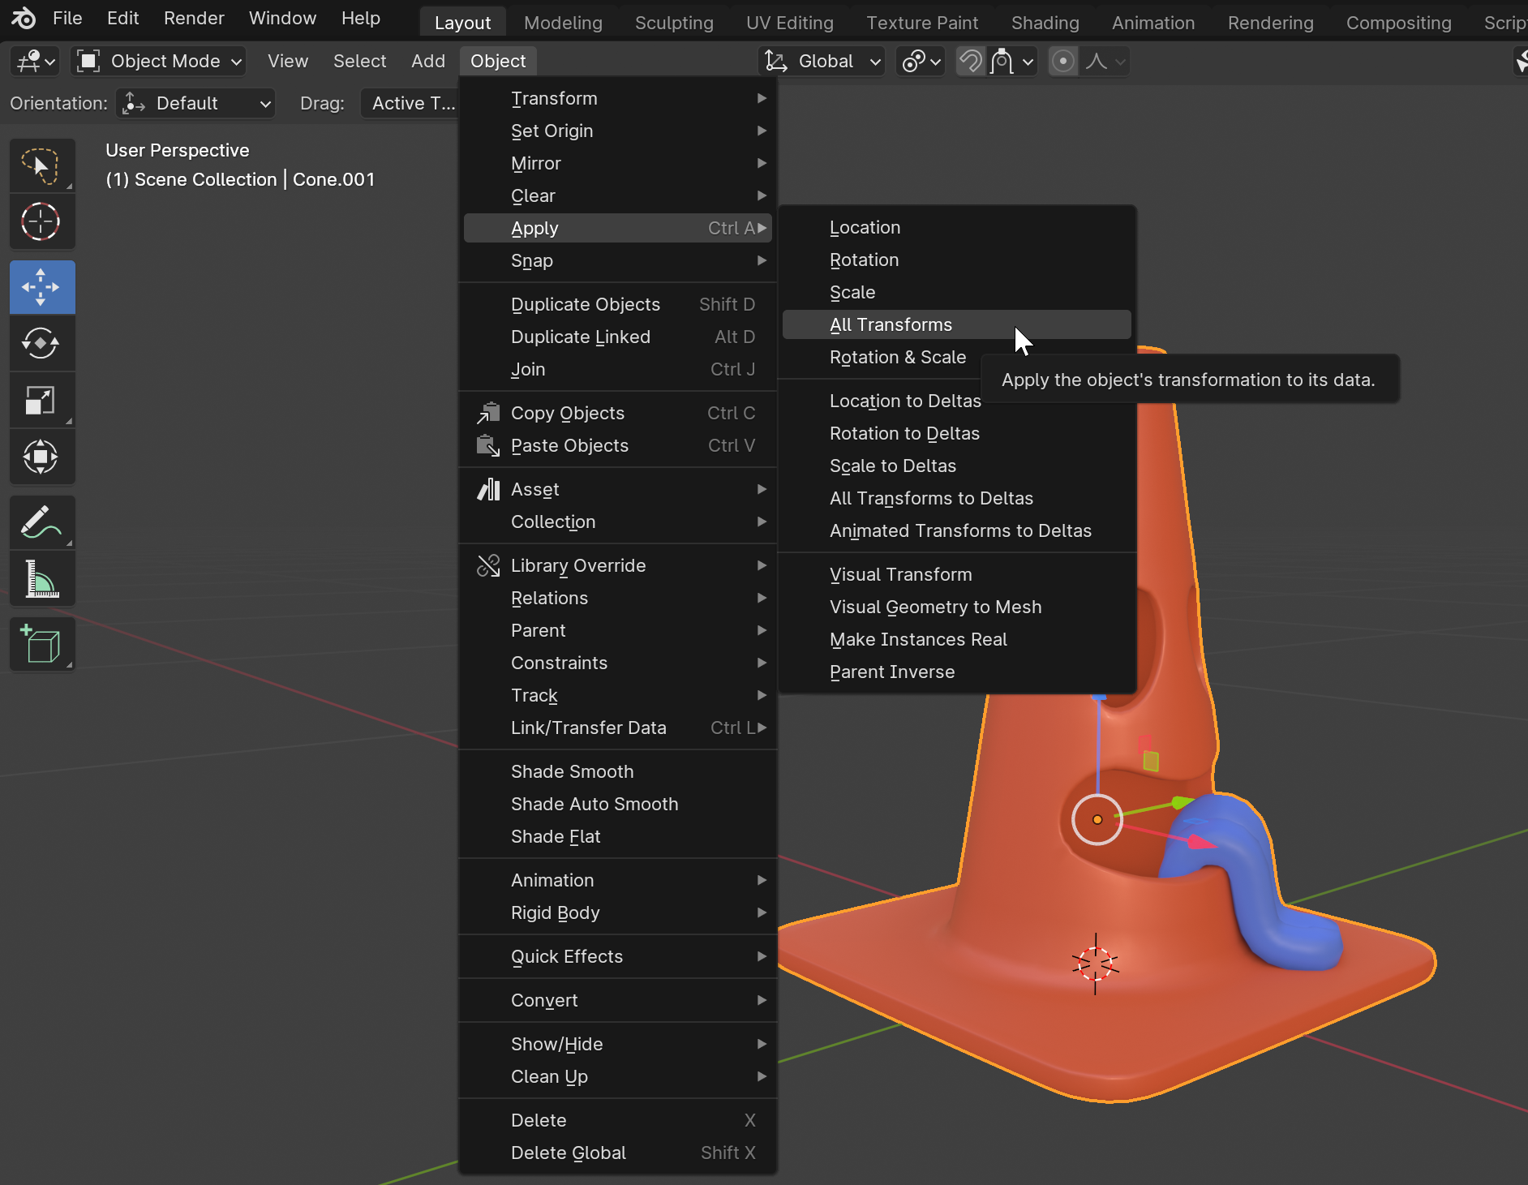Select the Move tool
This screenshot has width=1528, height=1185.
point(42,287)
